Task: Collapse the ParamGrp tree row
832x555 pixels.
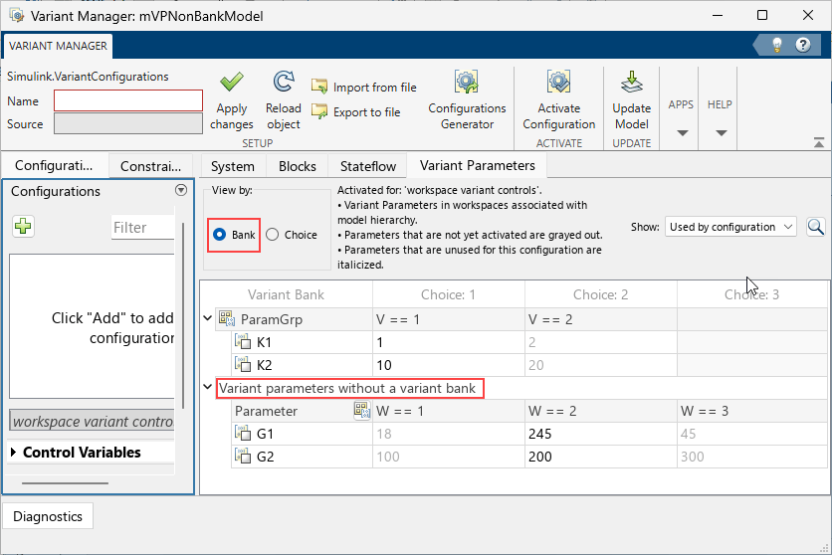Action: click(207, 318)
